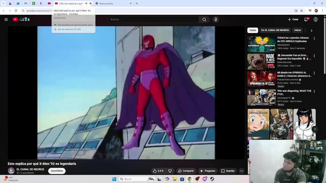
Task: Open Copilot from the taskbar
Action: pyautogui.click(x=167, y=179)
